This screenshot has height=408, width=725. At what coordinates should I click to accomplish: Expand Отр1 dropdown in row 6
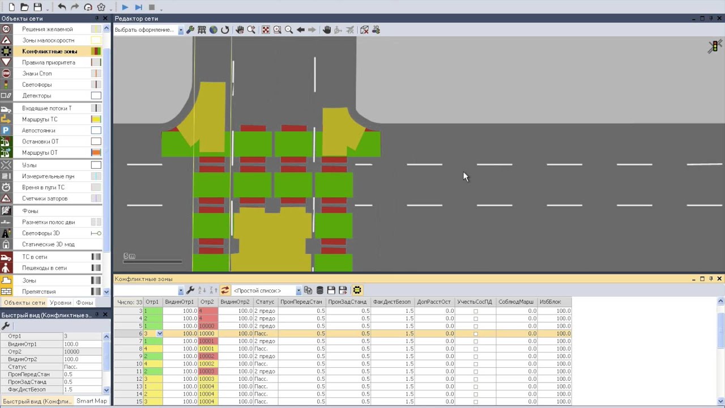(160, 334)
